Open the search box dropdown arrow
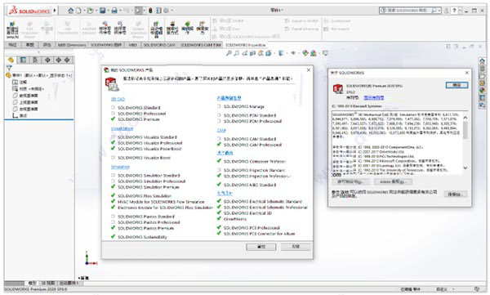The width and height of the screenshot is (490, 295). click(x=439, y=11)
